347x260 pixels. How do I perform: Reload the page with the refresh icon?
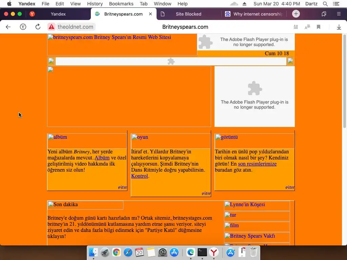click(x=38, y=27)
